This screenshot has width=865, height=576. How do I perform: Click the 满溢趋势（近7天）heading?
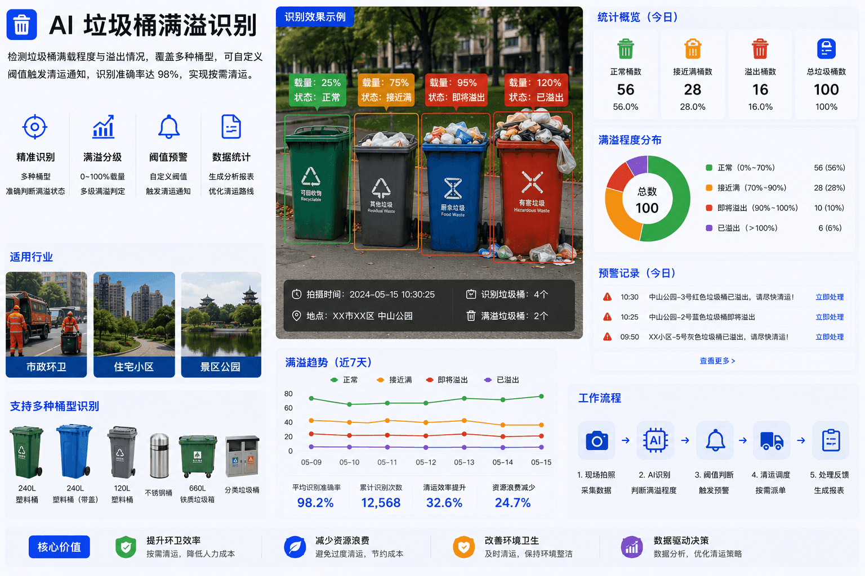pyautogui.click(x=328, y=362)
